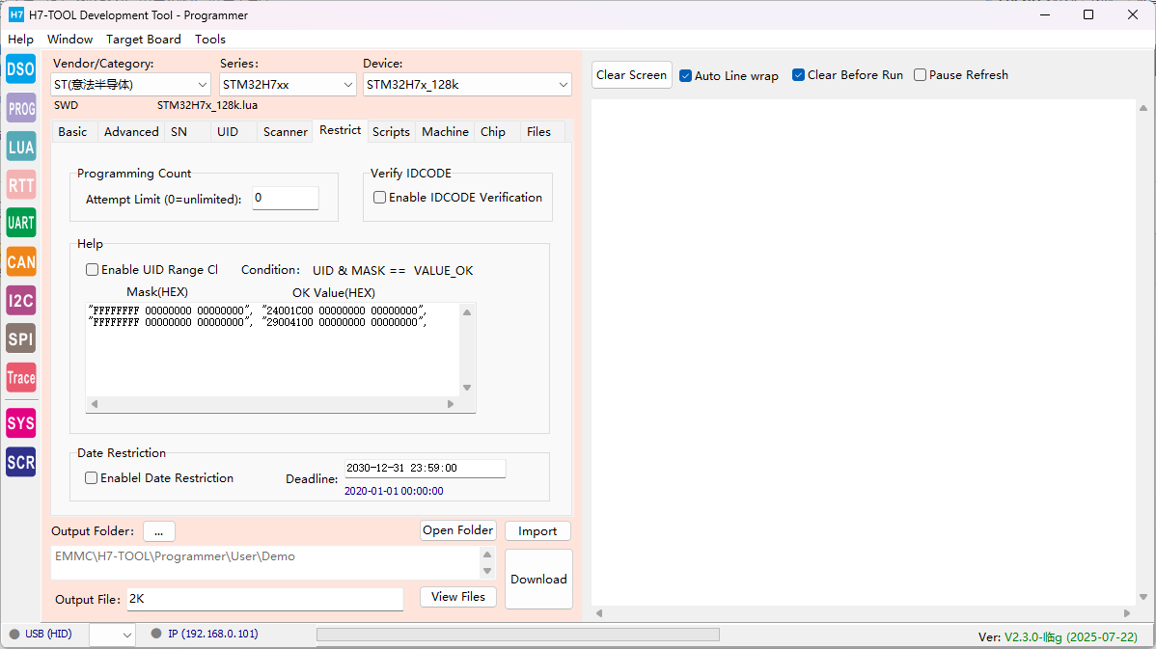Open the SPI module
This screenshot has width=1156, height=649.
pyautogui.click(x=20, y=338)
